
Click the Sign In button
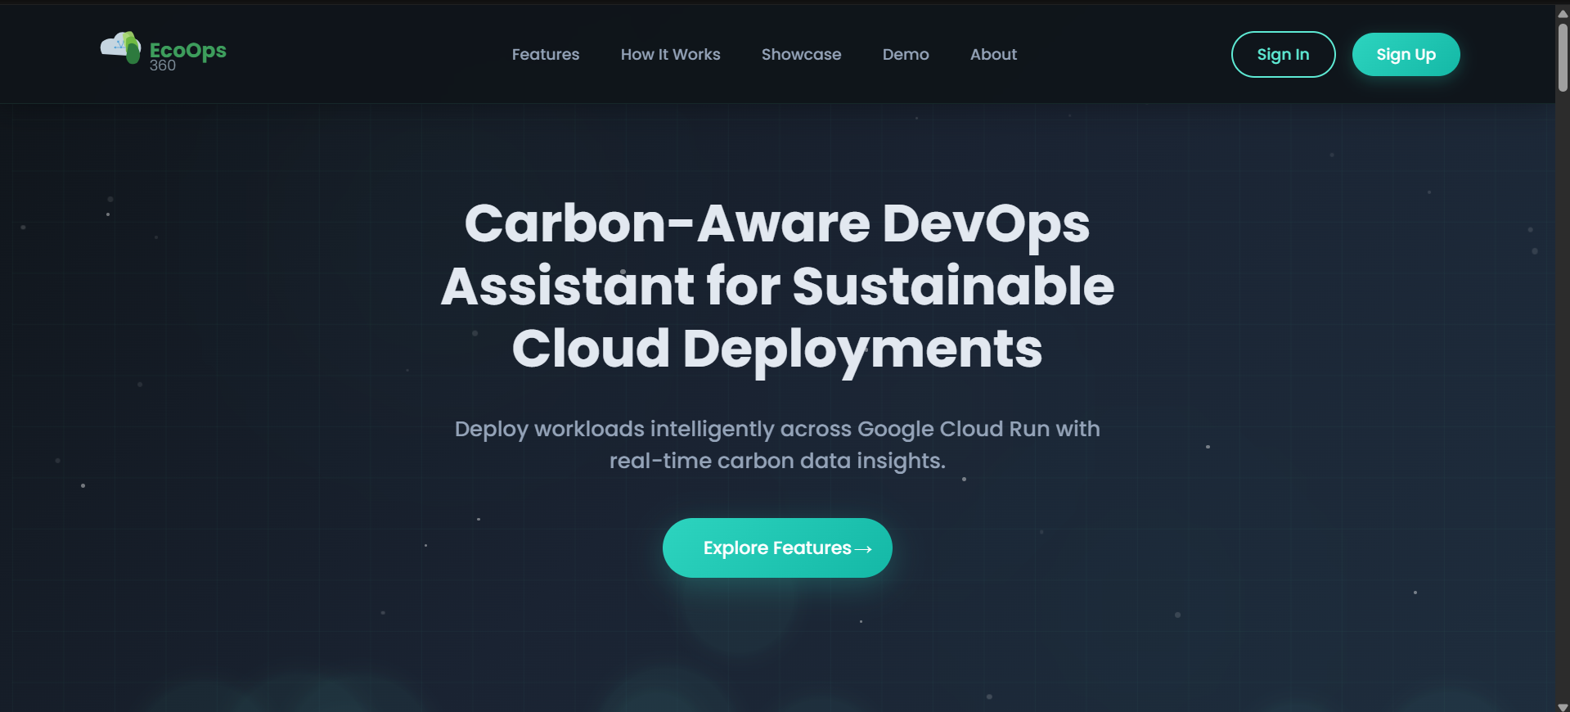[1283, 55]
